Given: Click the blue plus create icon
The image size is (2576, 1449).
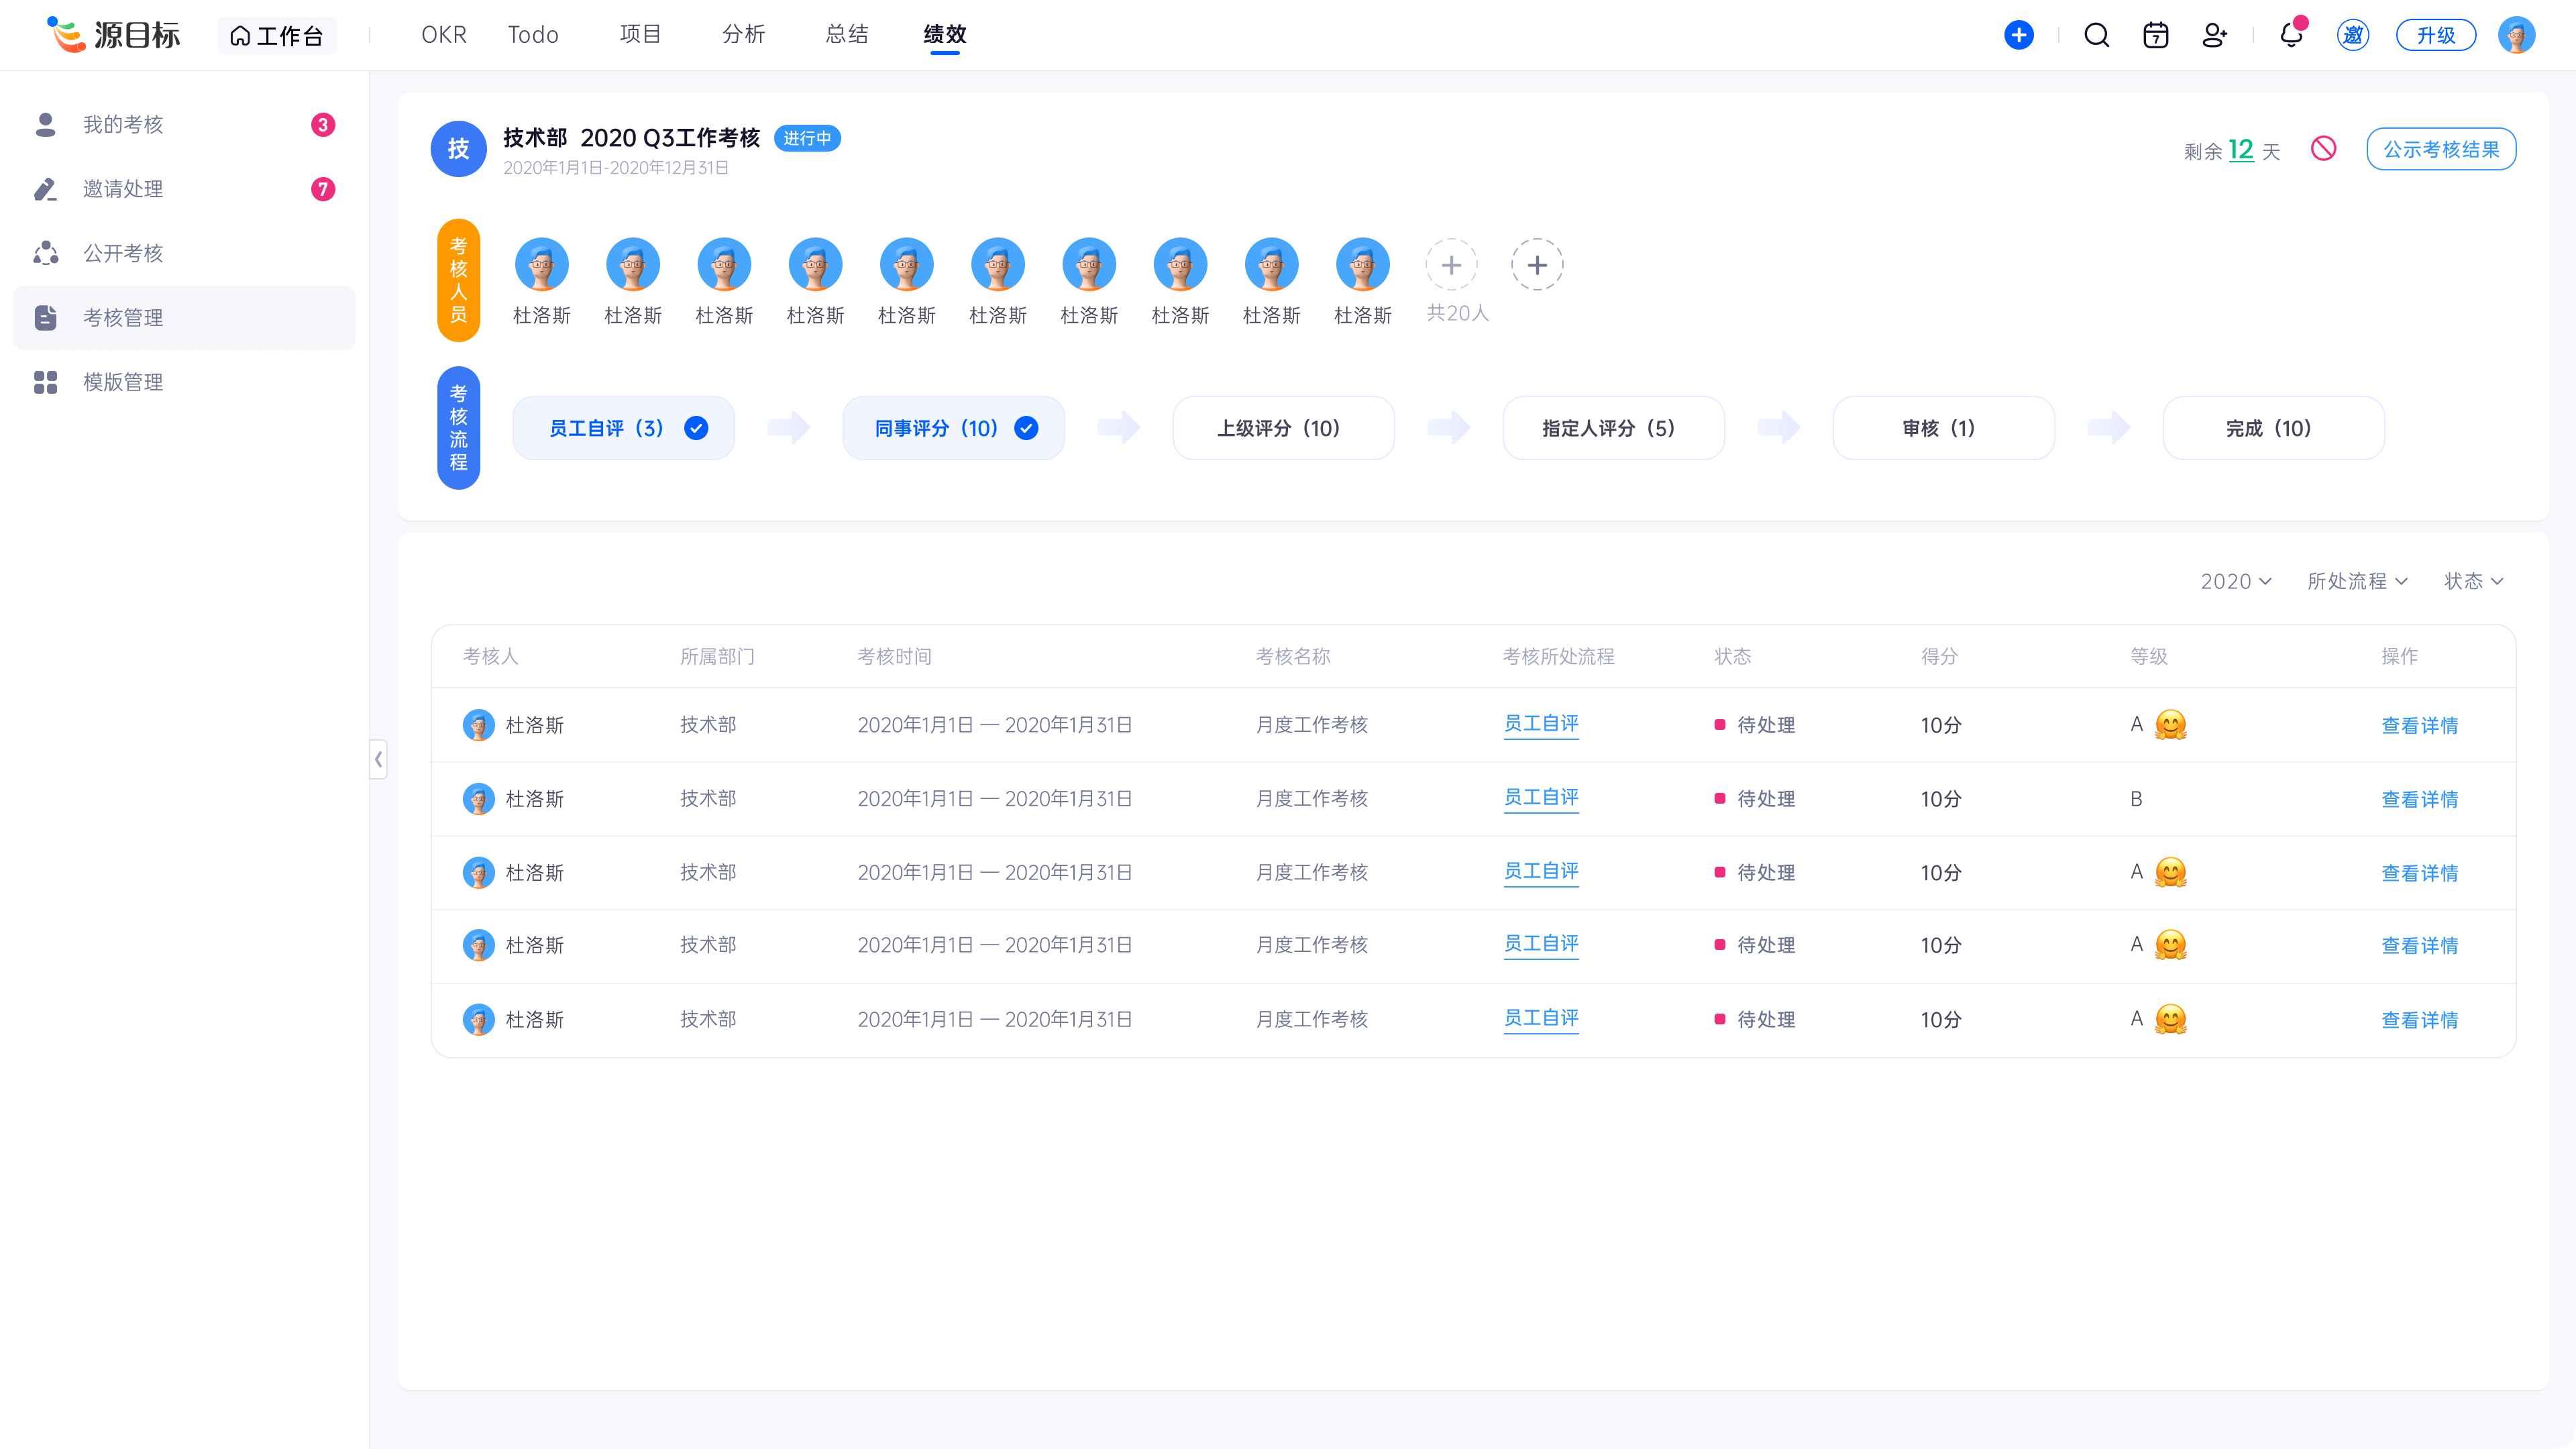Looking at the screenshot, I should point(2018,35).
